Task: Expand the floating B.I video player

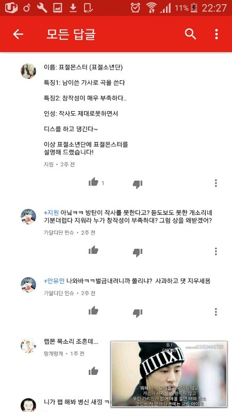Action: tap(169, 374)
